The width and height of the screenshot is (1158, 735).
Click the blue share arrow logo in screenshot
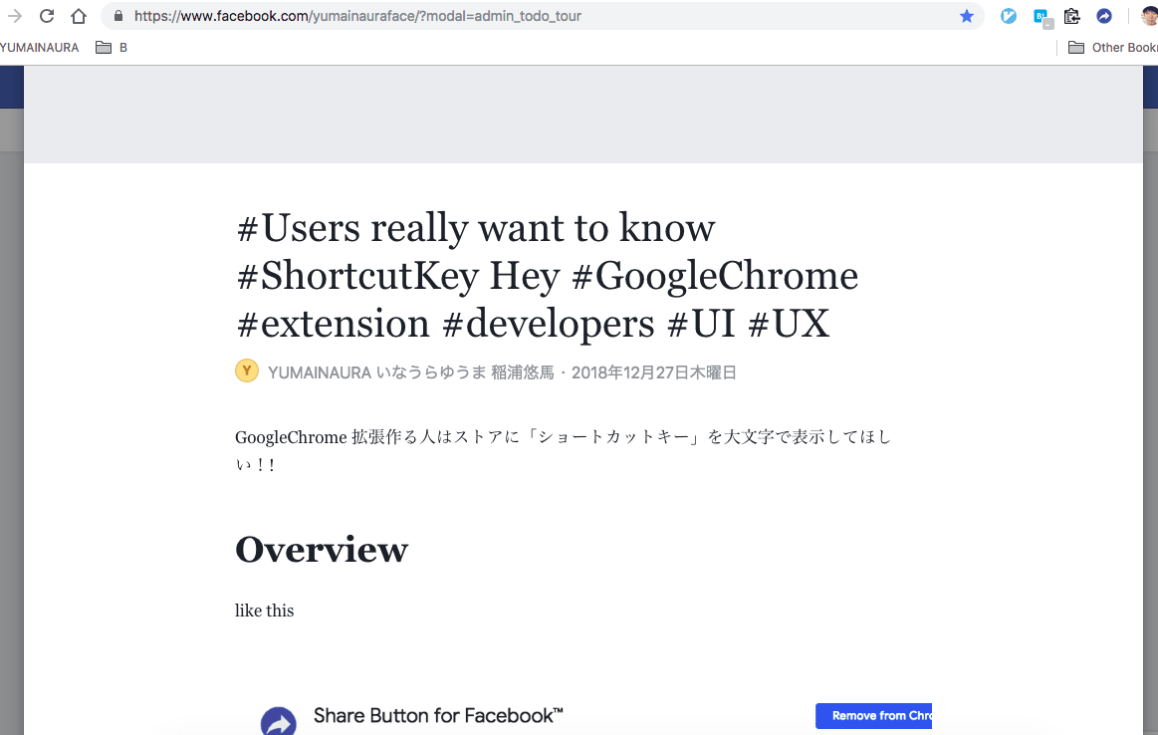point(279,722)
